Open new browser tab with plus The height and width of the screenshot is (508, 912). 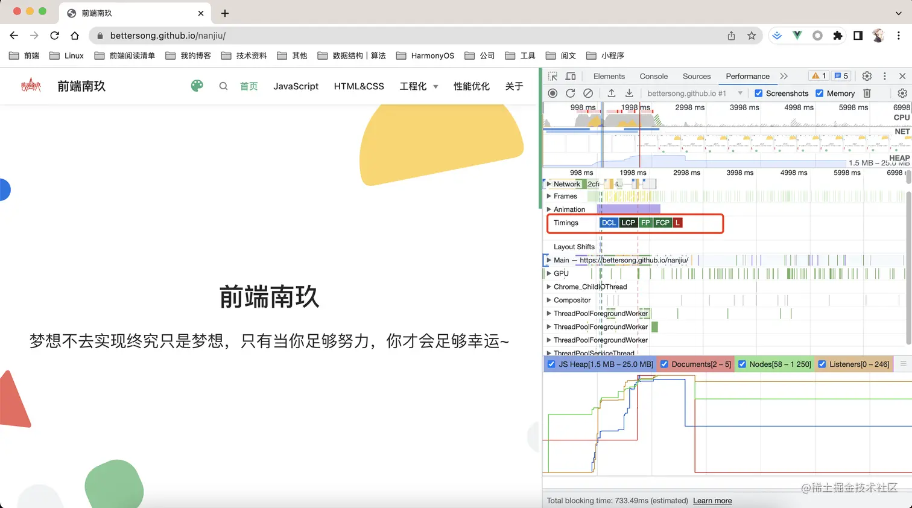(225, 13)
